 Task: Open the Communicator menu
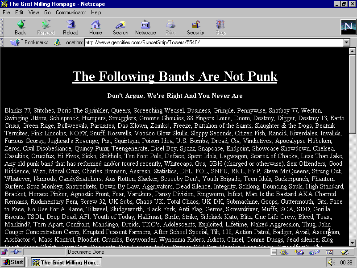point(71,13)
